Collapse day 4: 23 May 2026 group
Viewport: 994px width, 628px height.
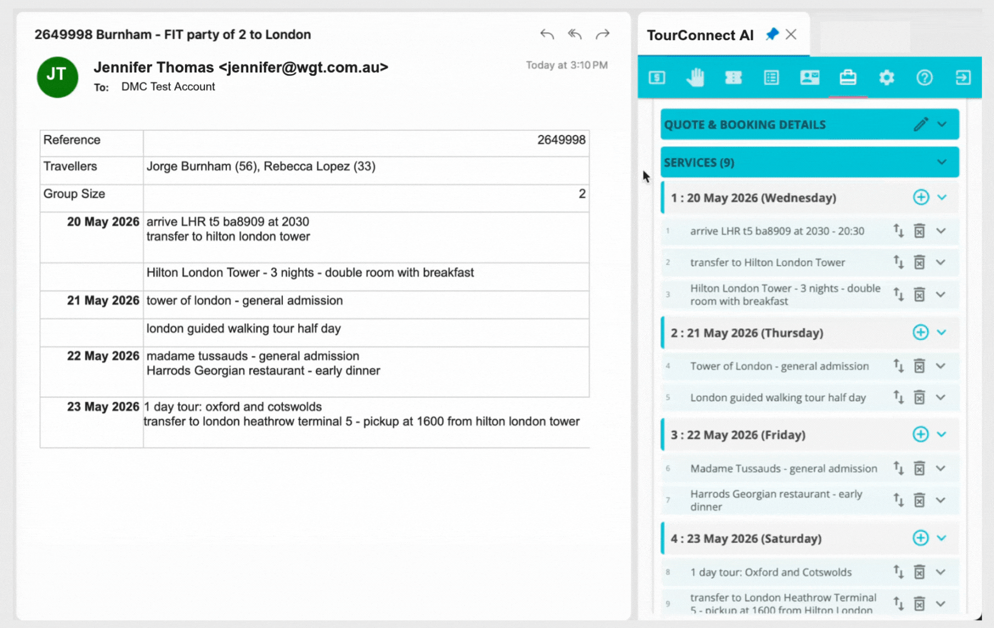(x=942, y=538)
